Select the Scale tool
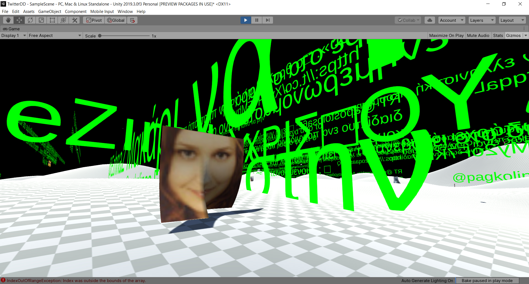This screenshot has height=284, width=529. coord(41,20)
